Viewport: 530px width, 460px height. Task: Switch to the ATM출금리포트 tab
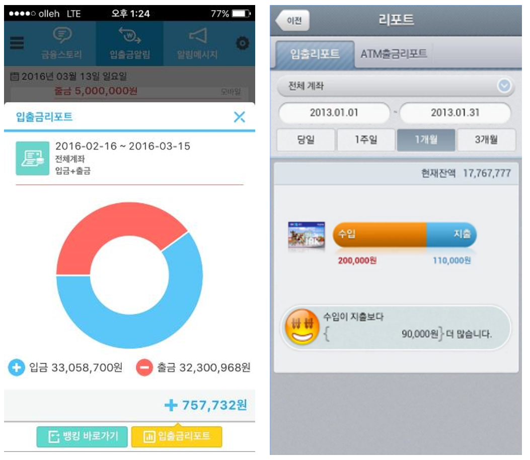[394, 54]
